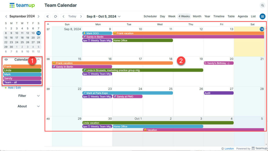Jump back using the double-chevron icon
Screen dimensions: 268x151
(x=48, y=16)
